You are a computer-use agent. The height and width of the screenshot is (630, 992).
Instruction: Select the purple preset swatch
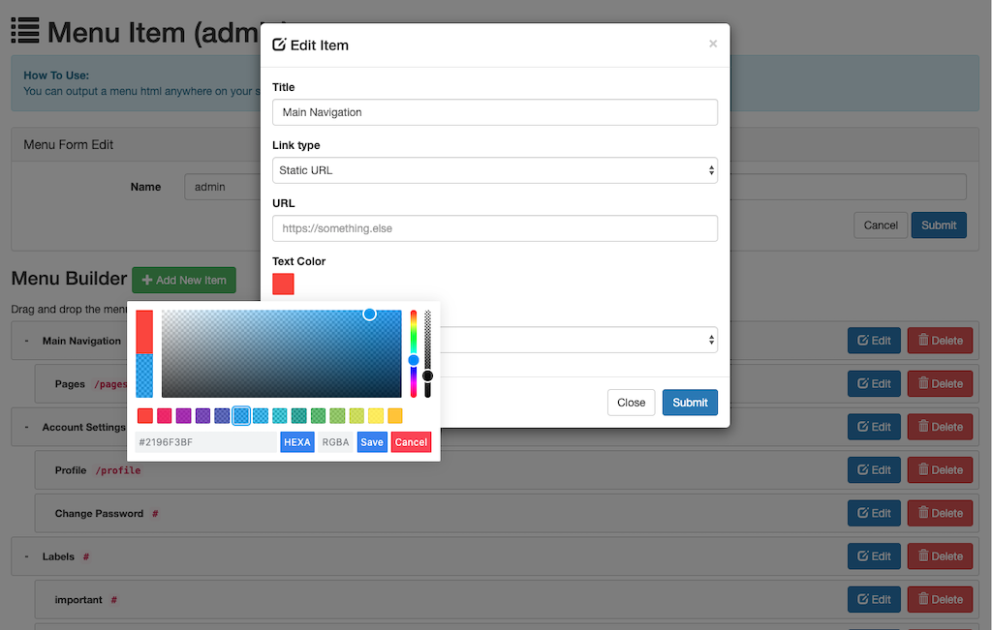[x=183, y=416]
